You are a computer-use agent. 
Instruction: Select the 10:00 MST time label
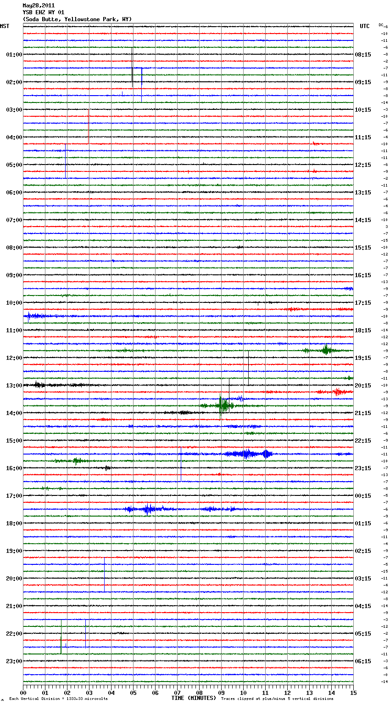point(14,303)
